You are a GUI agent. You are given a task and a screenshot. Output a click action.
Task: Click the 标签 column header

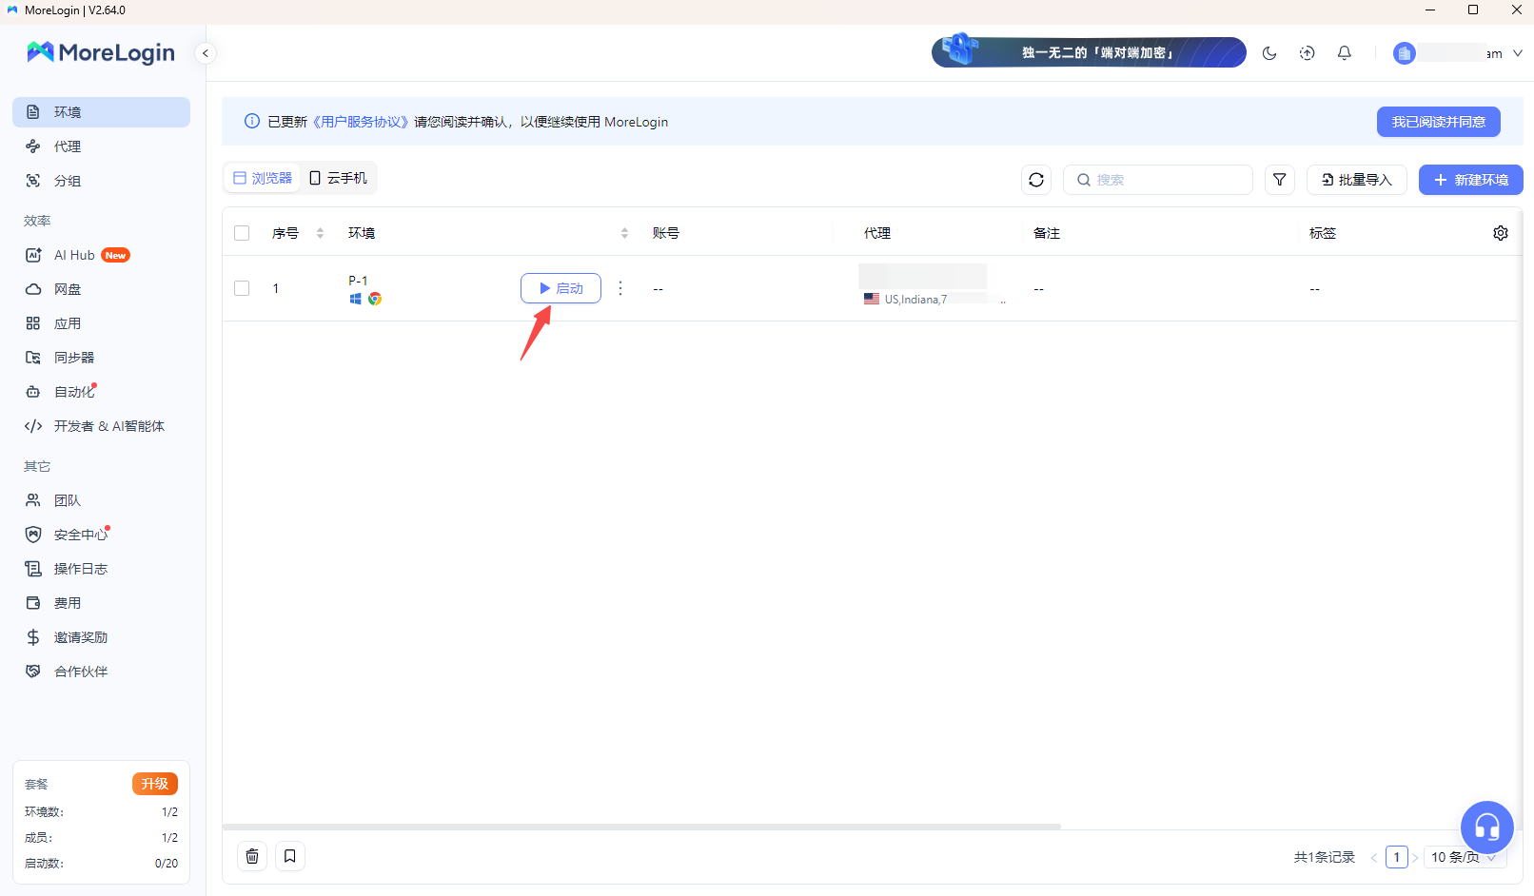[1323, 233]
